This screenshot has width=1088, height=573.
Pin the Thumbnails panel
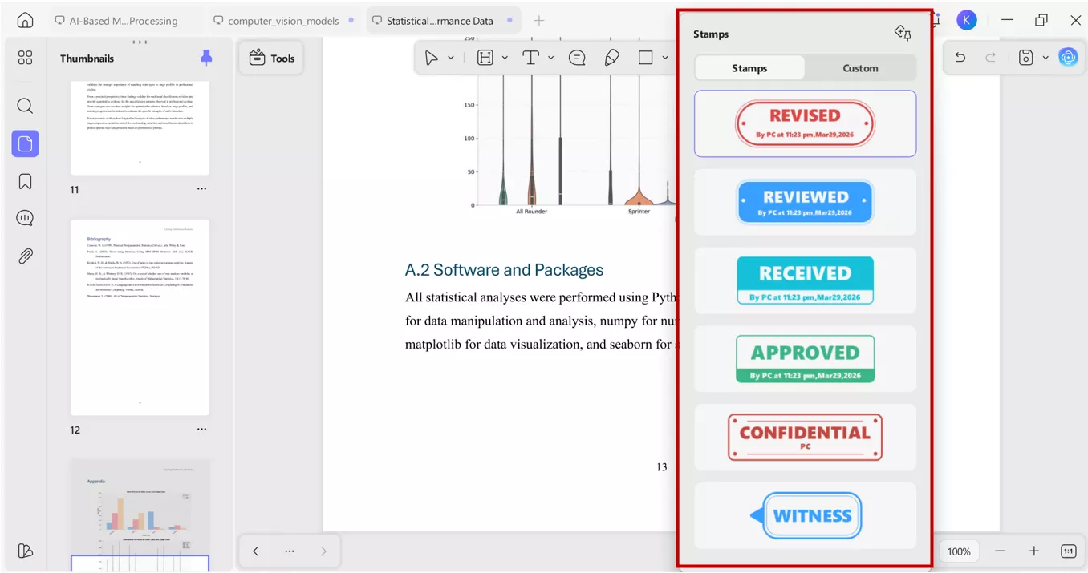pyautogui.click(x=206, y=58)
